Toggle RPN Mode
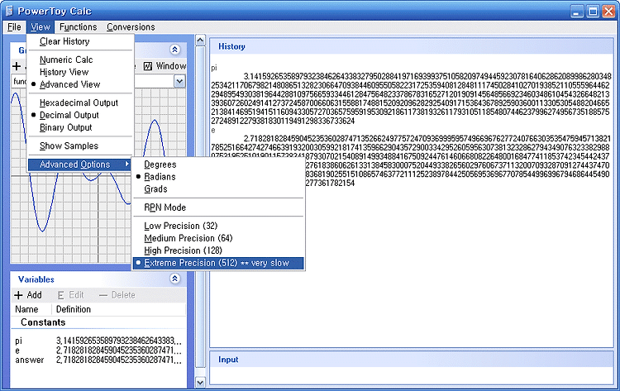 click(218, 207)
